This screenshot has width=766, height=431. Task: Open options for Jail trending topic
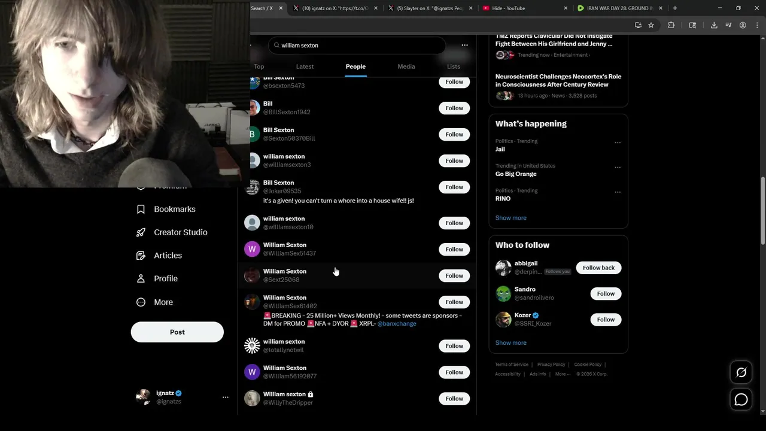(x=618, y=142)
